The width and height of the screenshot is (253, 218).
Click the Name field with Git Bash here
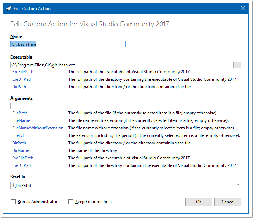coord(68,44)
